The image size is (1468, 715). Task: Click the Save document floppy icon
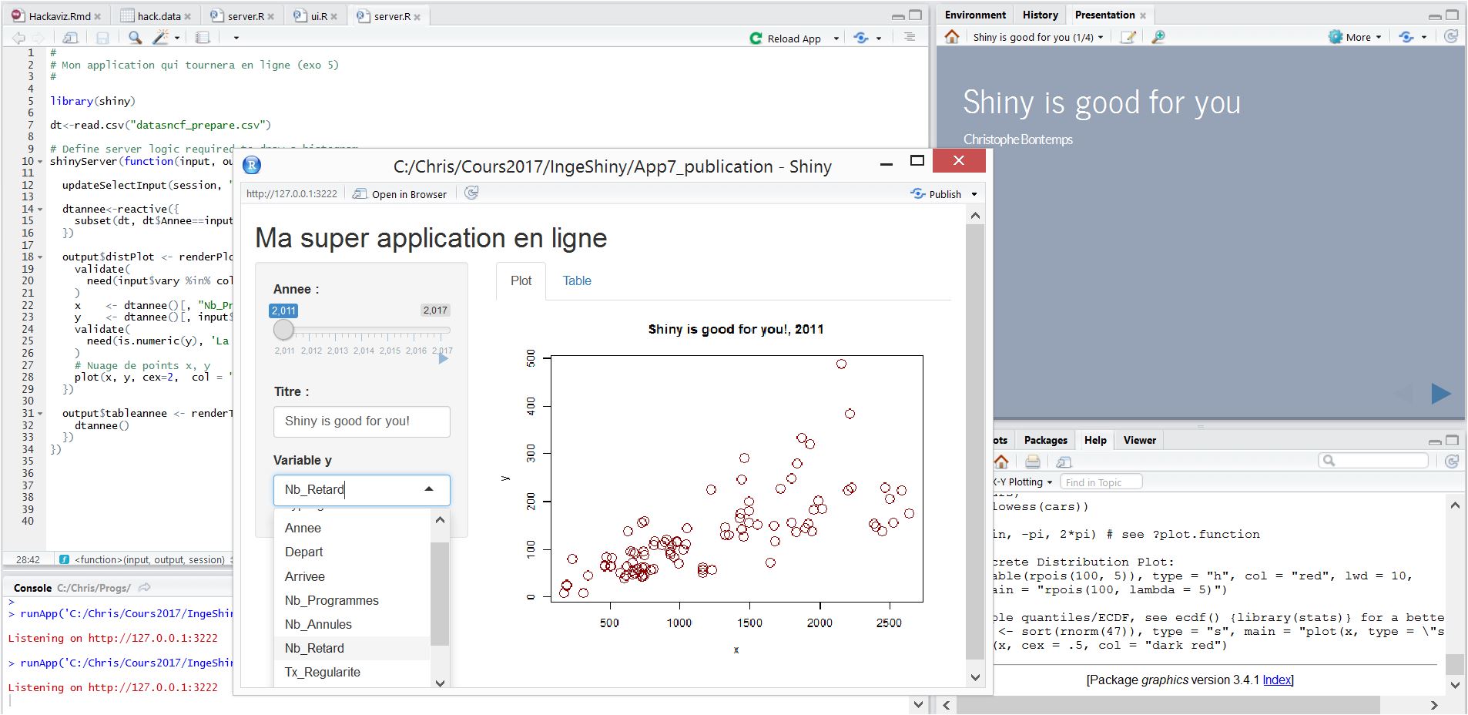coord(102,37)
